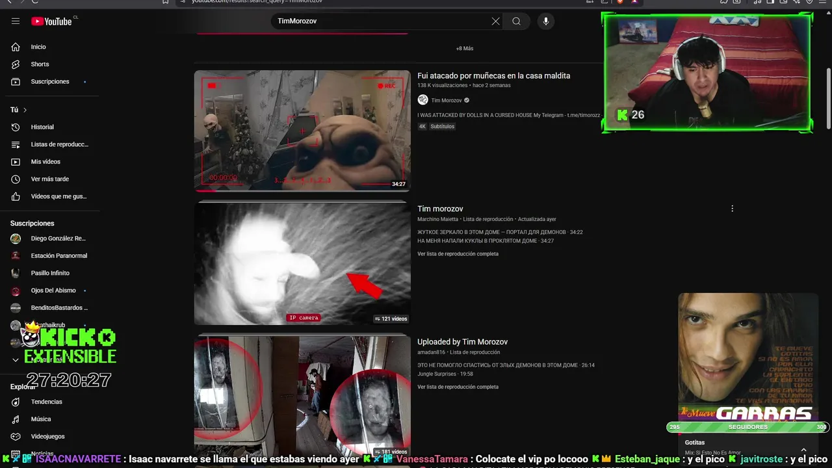Open the YouTube hamburger guide menu
832x468 pixels.
(x=16, y=21)
